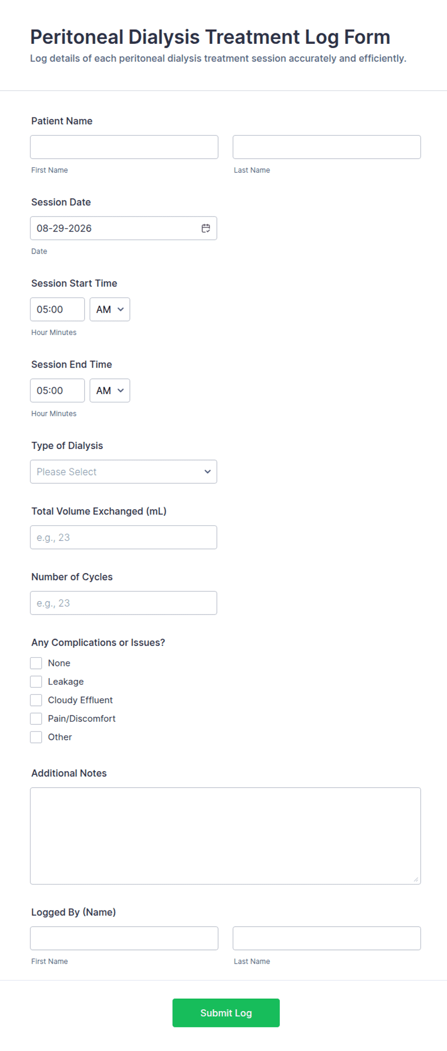Image resolution: width=447 pixels, height=1051 pixels.
Task: Click inside the Additional Notes textarea
Action: (225, 836)
